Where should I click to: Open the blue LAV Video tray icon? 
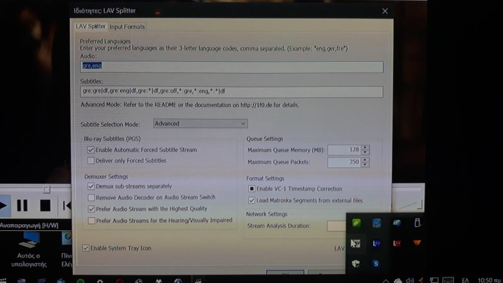click(376, 243)
